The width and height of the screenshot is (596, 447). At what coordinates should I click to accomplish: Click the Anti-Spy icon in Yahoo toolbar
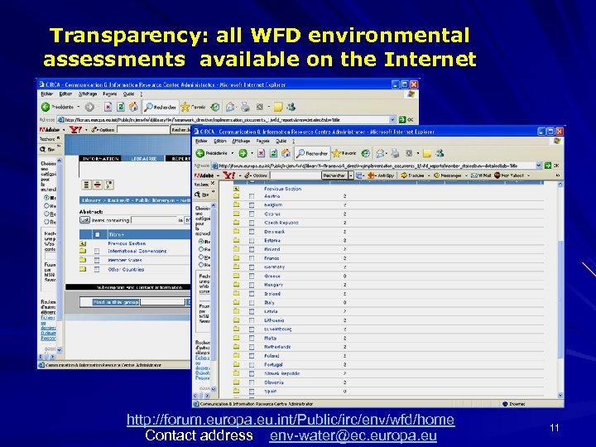pos(371,175)
